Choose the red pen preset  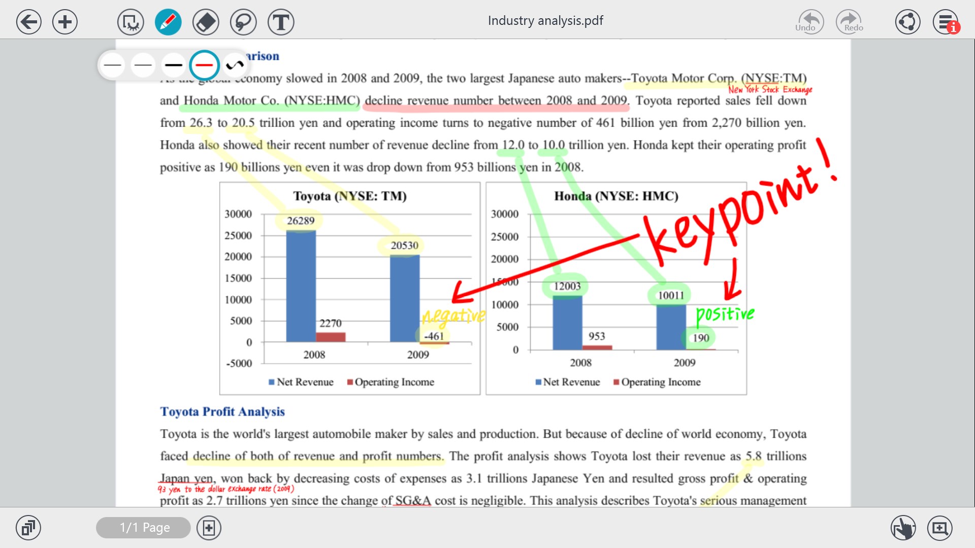click(x=204, y=65)
